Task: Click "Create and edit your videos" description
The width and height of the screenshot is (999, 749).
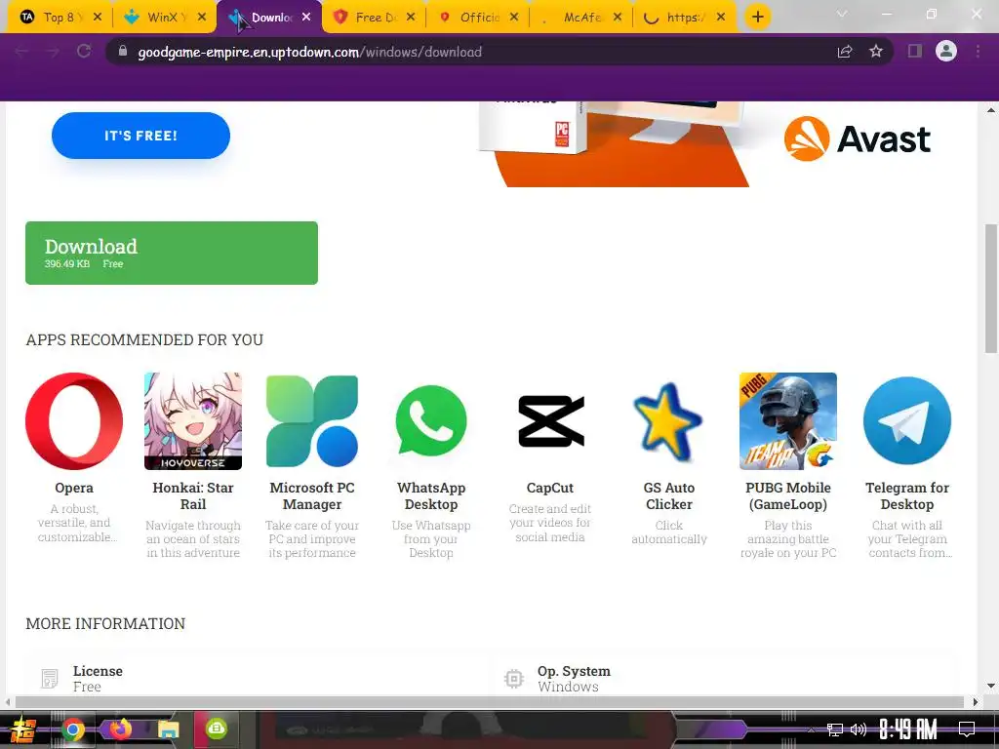Action: (550, 523)
